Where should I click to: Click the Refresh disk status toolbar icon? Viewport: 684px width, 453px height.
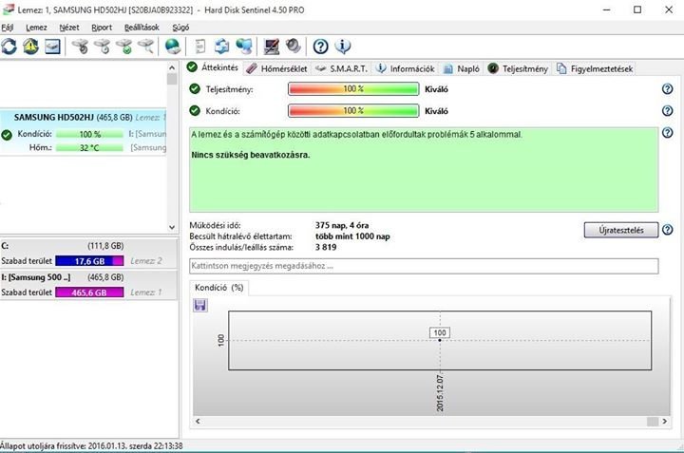9,47
